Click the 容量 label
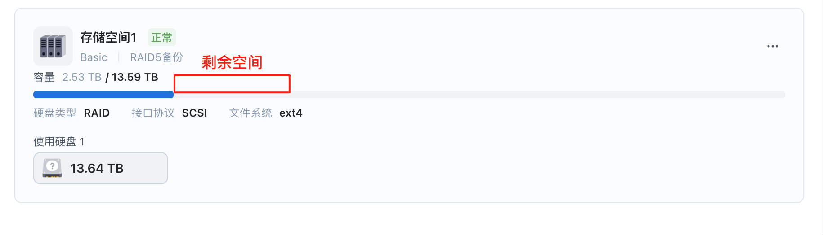823x235 pixels. coord(44,77)
